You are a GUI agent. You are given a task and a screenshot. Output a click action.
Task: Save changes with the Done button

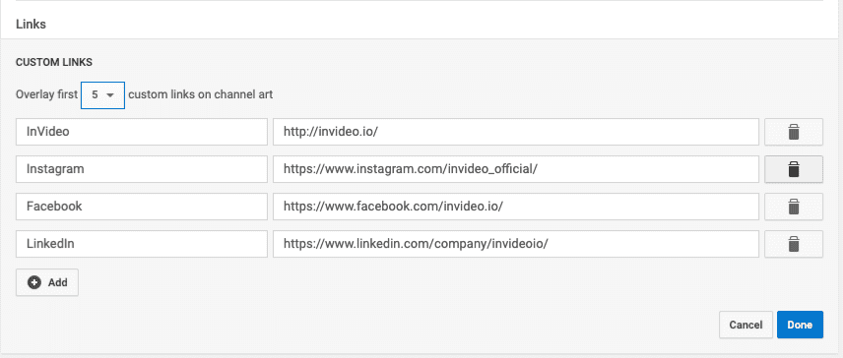click(800, 325)
